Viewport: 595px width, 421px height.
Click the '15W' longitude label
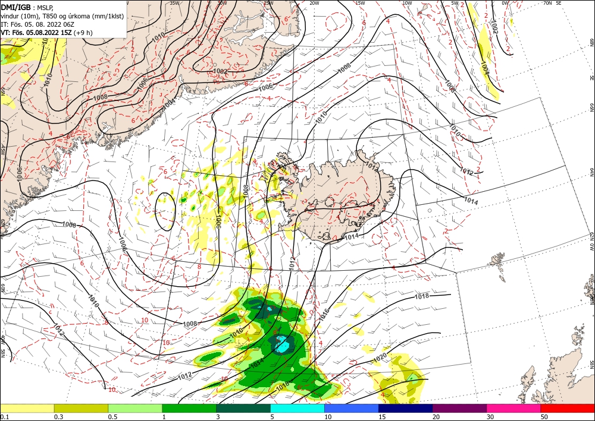361,3
